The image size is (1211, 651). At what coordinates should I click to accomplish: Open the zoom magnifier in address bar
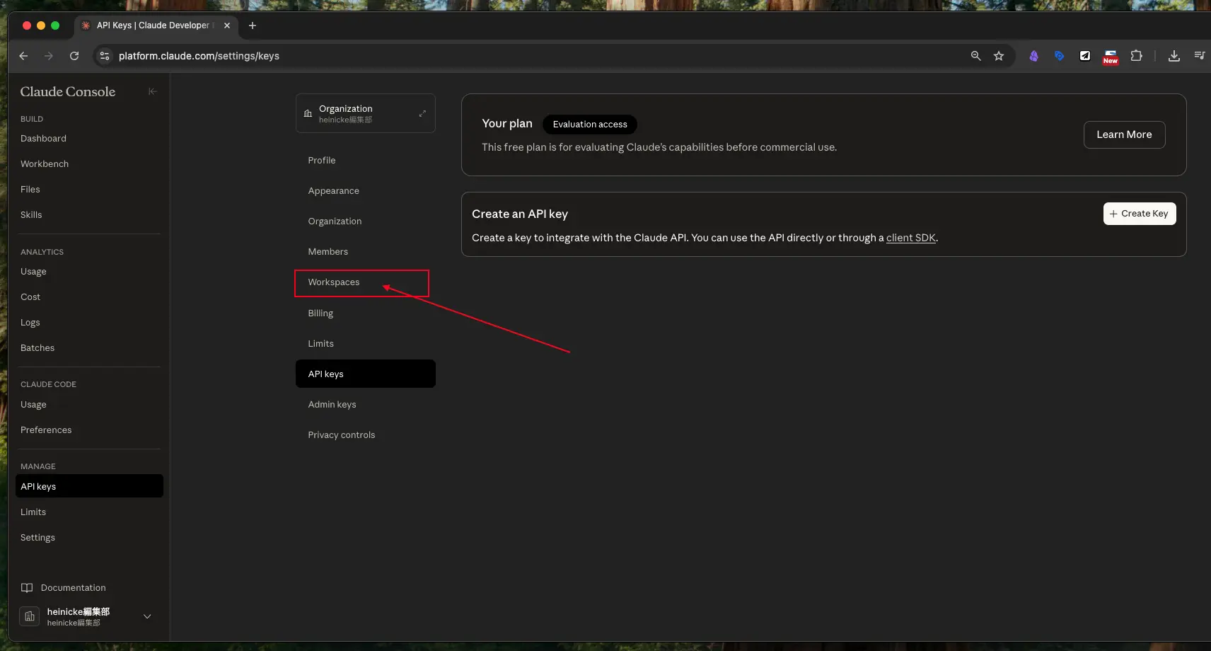pos(975,56)
